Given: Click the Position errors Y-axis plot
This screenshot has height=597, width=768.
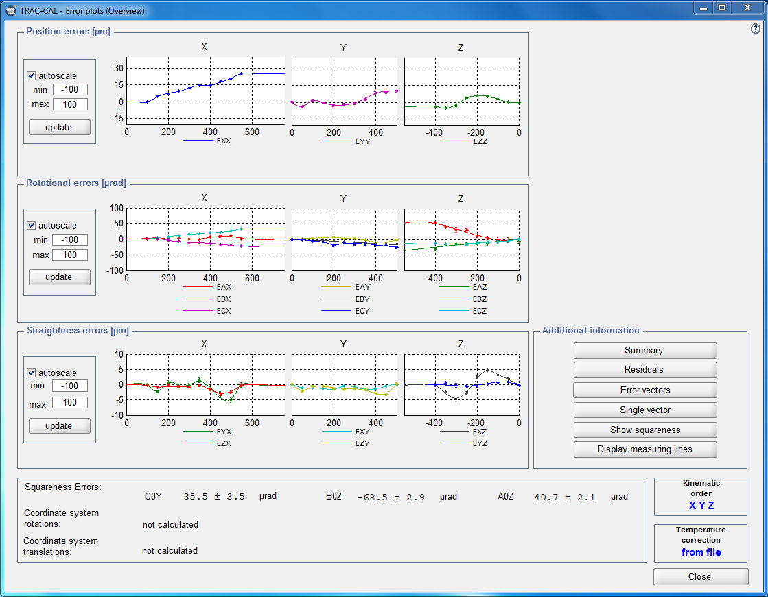Looking at the screenshot, I should (345, 91).
